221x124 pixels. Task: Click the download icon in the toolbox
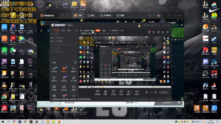tap(73, 96)
